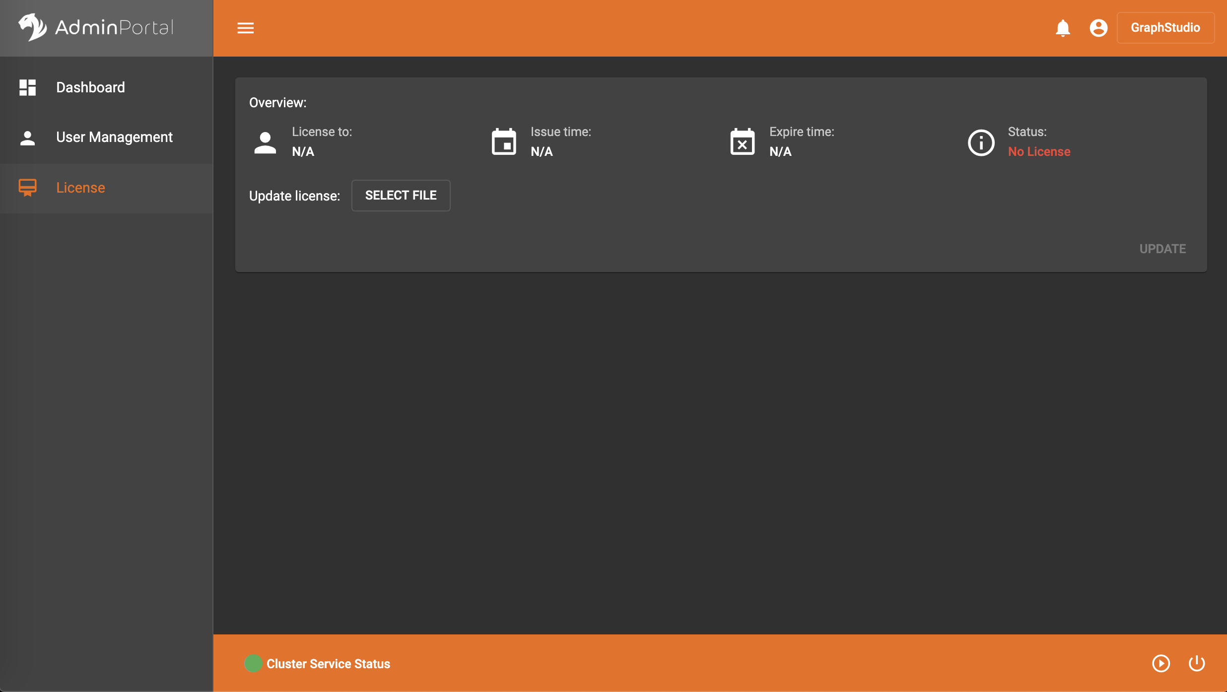The width and height of the screenshot is (1227, 692).
Task: Click the UPDATE license button
Action: click(1162, 249)
